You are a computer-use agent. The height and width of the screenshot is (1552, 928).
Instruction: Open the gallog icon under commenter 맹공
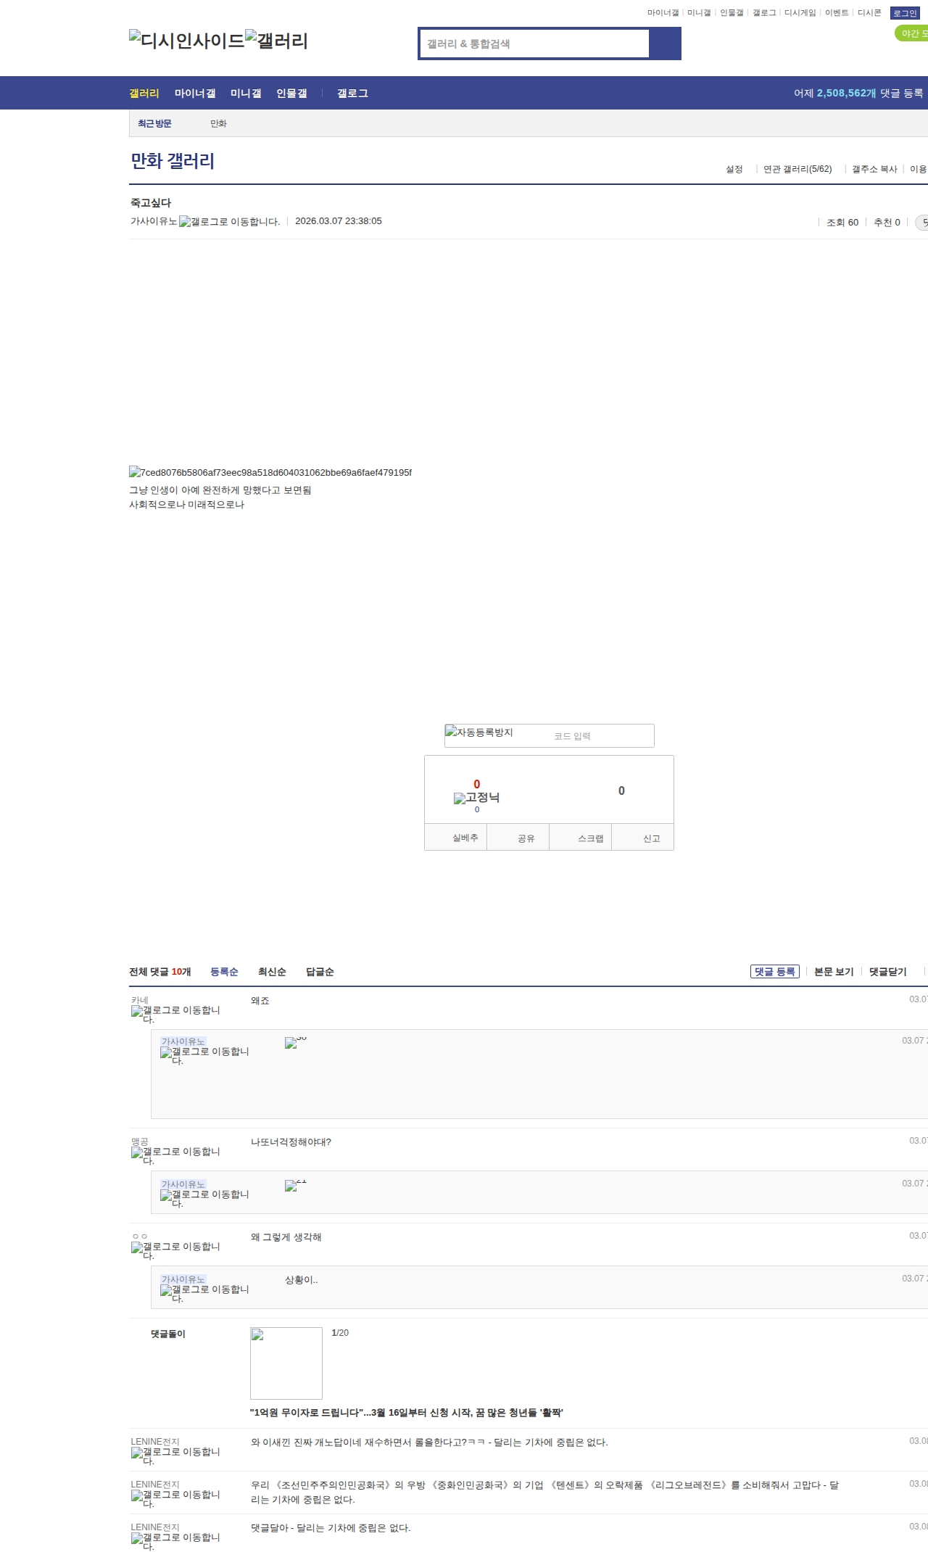(175, 1155)
